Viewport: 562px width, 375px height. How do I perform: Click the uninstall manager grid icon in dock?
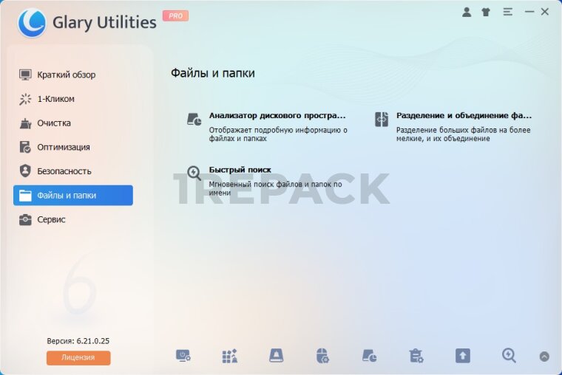click(x=230, y=356)
